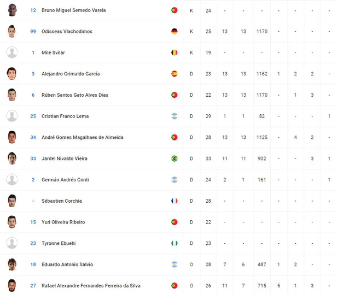
Task: Click the Nigerian flag beside Tyronne Ebuehi
Action: [175, 243]
